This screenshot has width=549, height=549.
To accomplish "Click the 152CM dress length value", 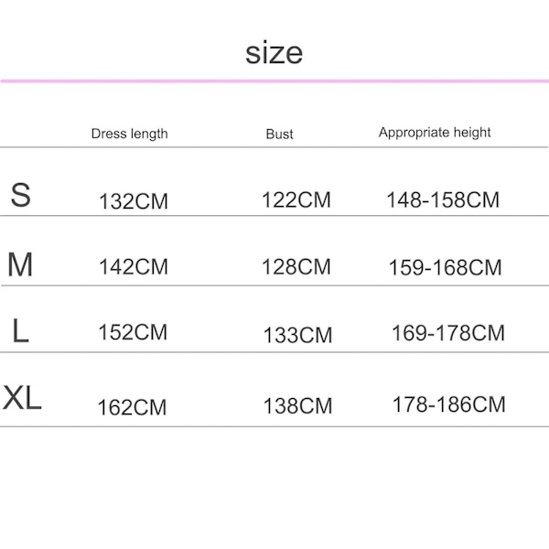I will [x=133, y=332].
